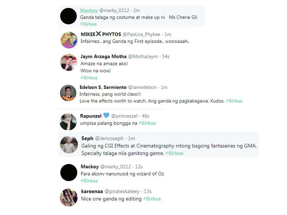Image resolution: width=287 pixels, height=215 pixels.
Task: Click the 46s timestamp on Rapunzel's tweet
Action: coord(146,116)
